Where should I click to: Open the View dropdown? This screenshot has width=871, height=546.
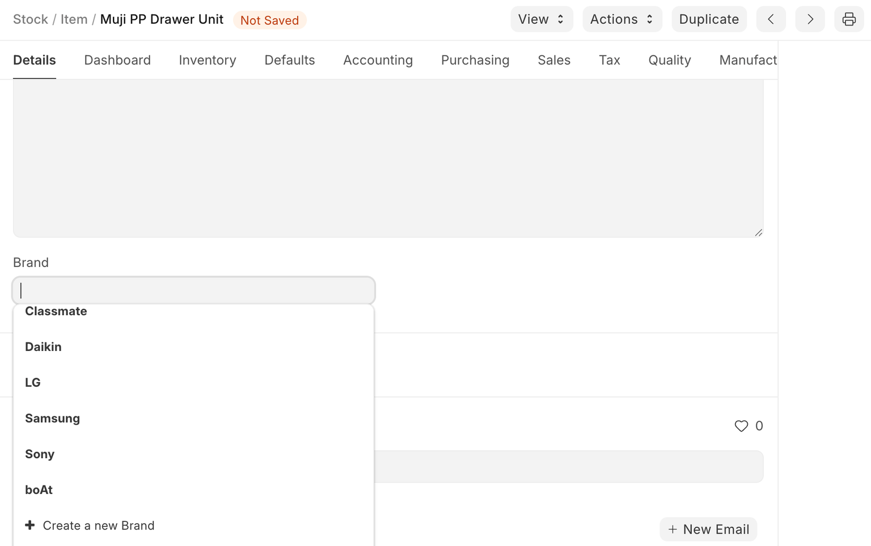point(541,19)
